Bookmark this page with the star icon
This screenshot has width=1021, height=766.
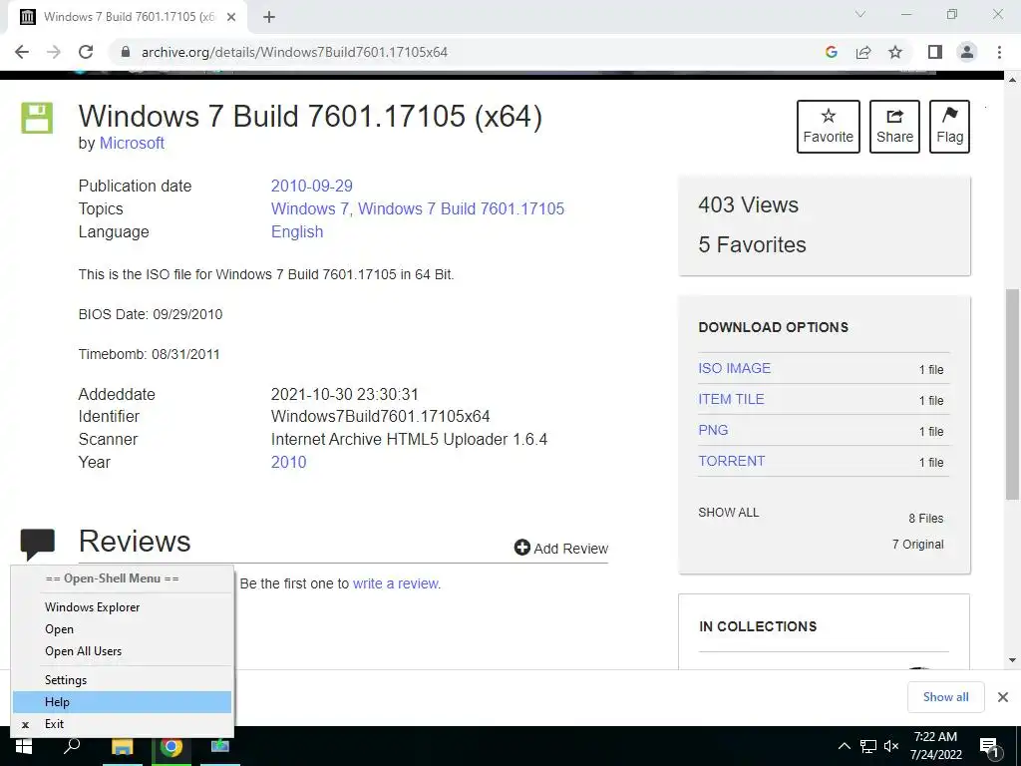click(895, 52)
